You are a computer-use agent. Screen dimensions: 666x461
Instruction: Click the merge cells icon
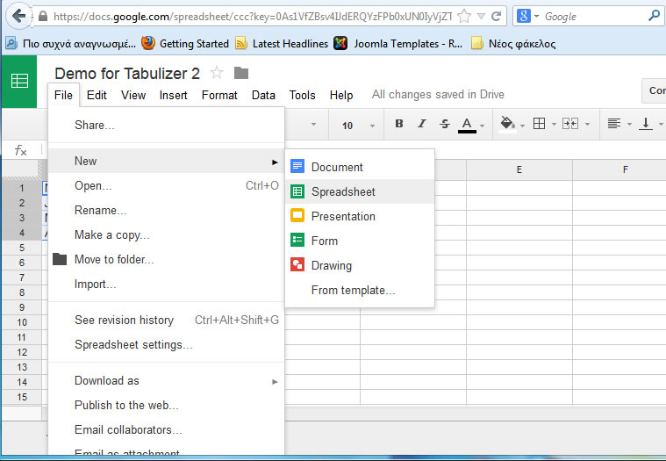pyautogui.click(x=570, y=124)
